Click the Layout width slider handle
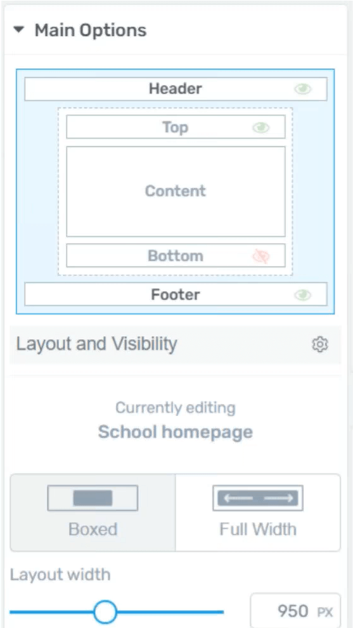This screenshot has height=628, width=353. point(105,612)
